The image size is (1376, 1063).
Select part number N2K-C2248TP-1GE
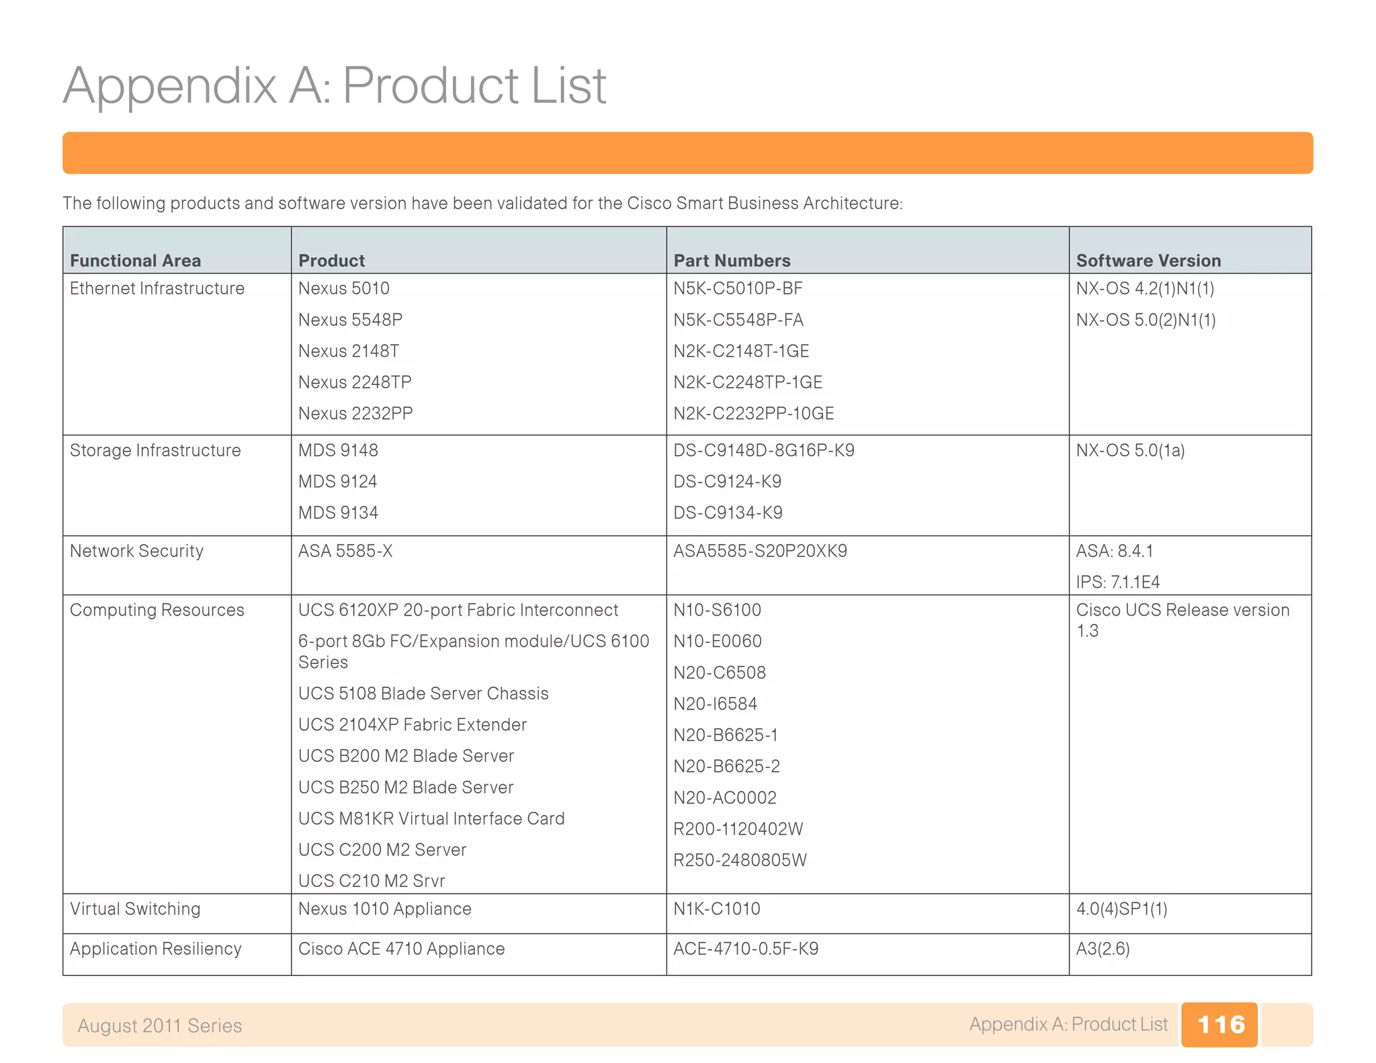coord(748,382)
